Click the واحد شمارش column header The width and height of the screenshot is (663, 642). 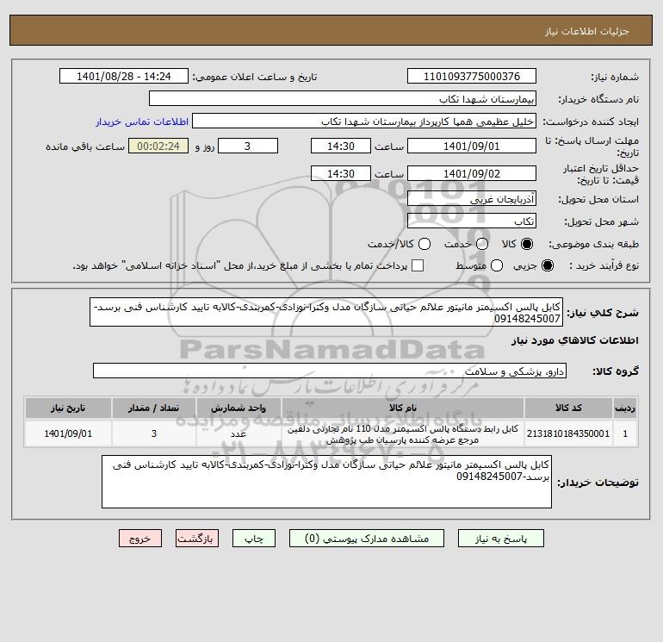[239, 408]
